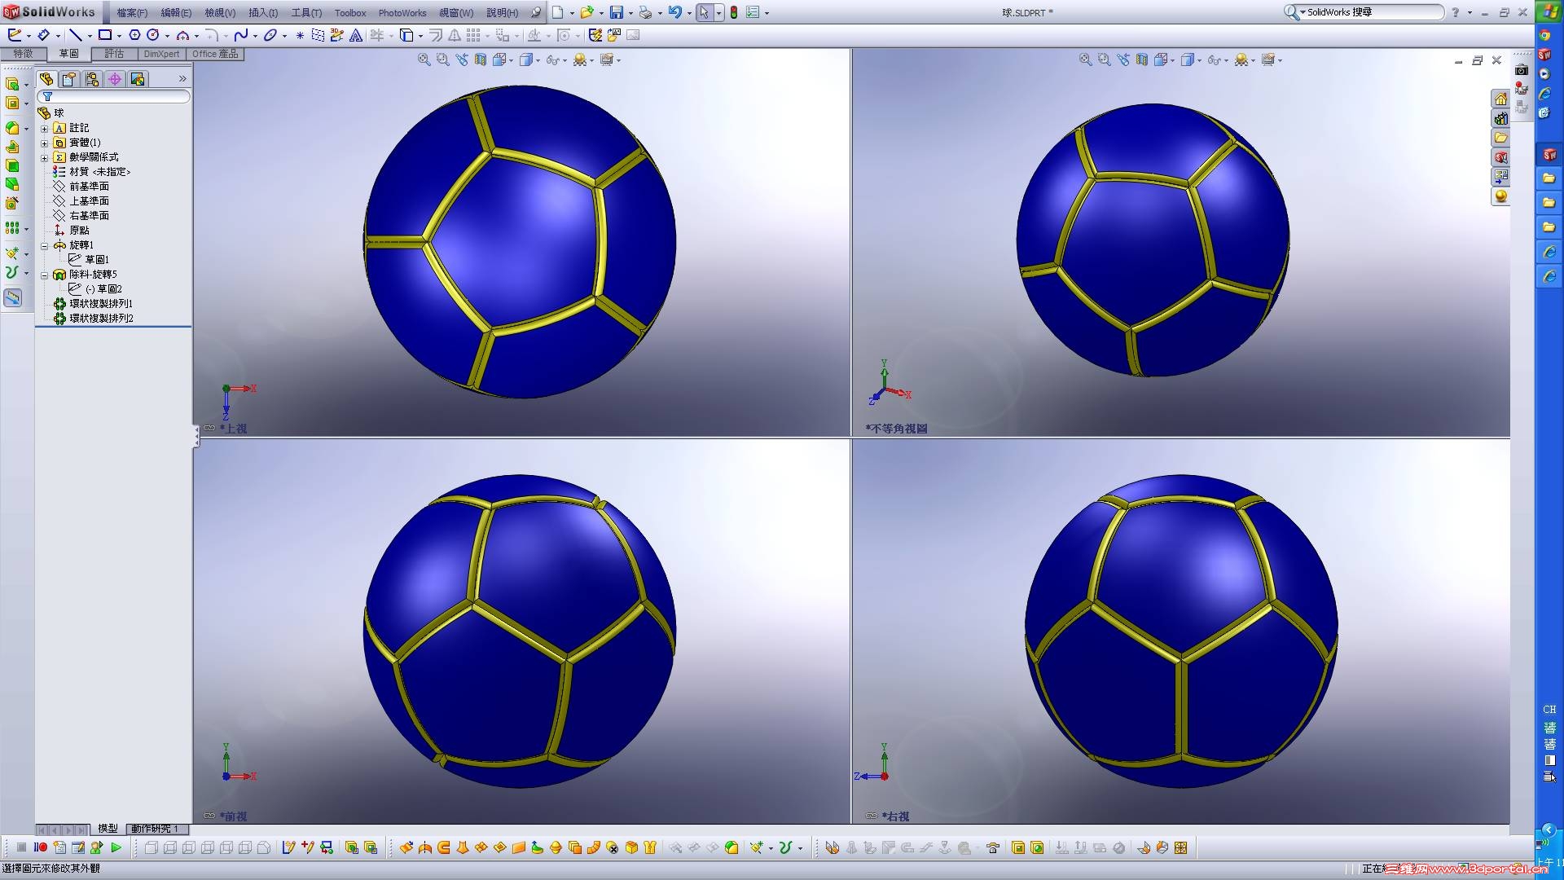Click the Save icon in the toolbar
Image resolution: width=1564 pixels, height=880 pixels.
[617, 12]
